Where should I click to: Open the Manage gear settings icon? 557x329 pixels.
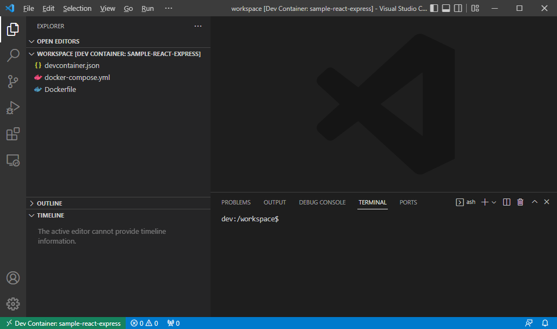coord(13,304)
